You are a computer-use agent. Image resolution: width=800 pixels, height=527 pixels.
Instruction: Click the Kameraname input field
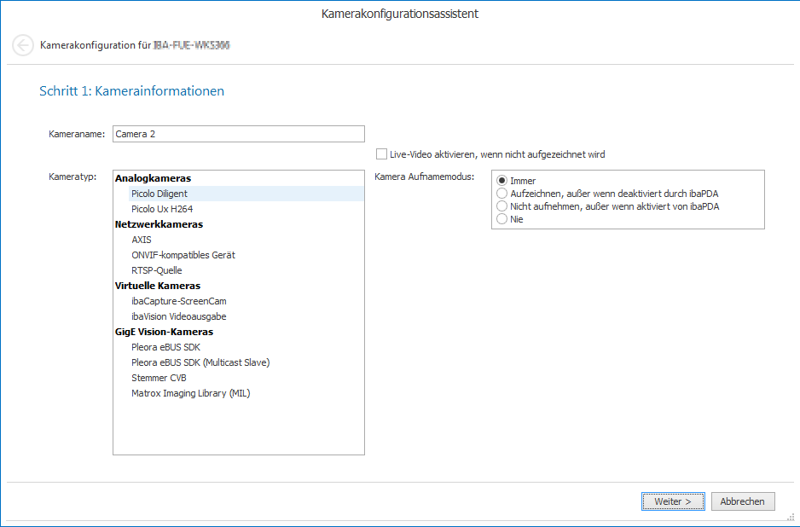[238, 134]
